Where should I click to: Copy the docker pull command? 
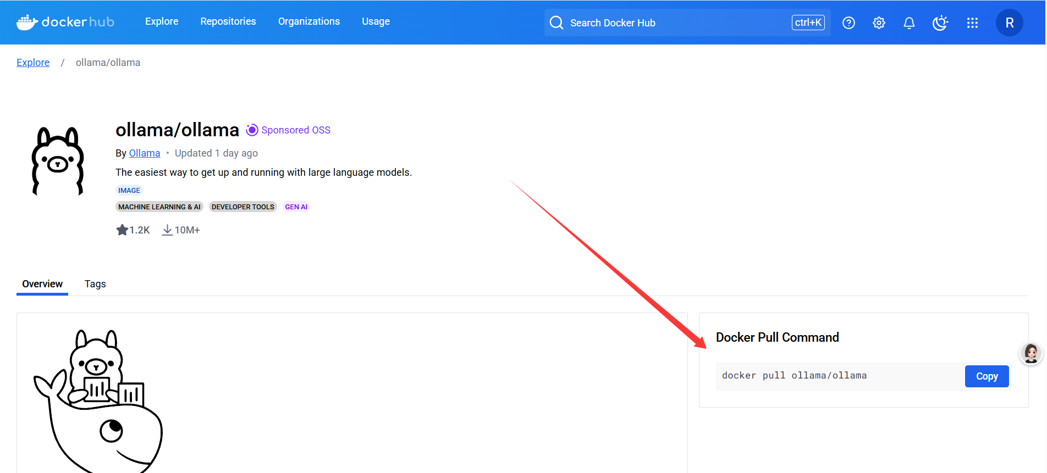tap(987, 376)
